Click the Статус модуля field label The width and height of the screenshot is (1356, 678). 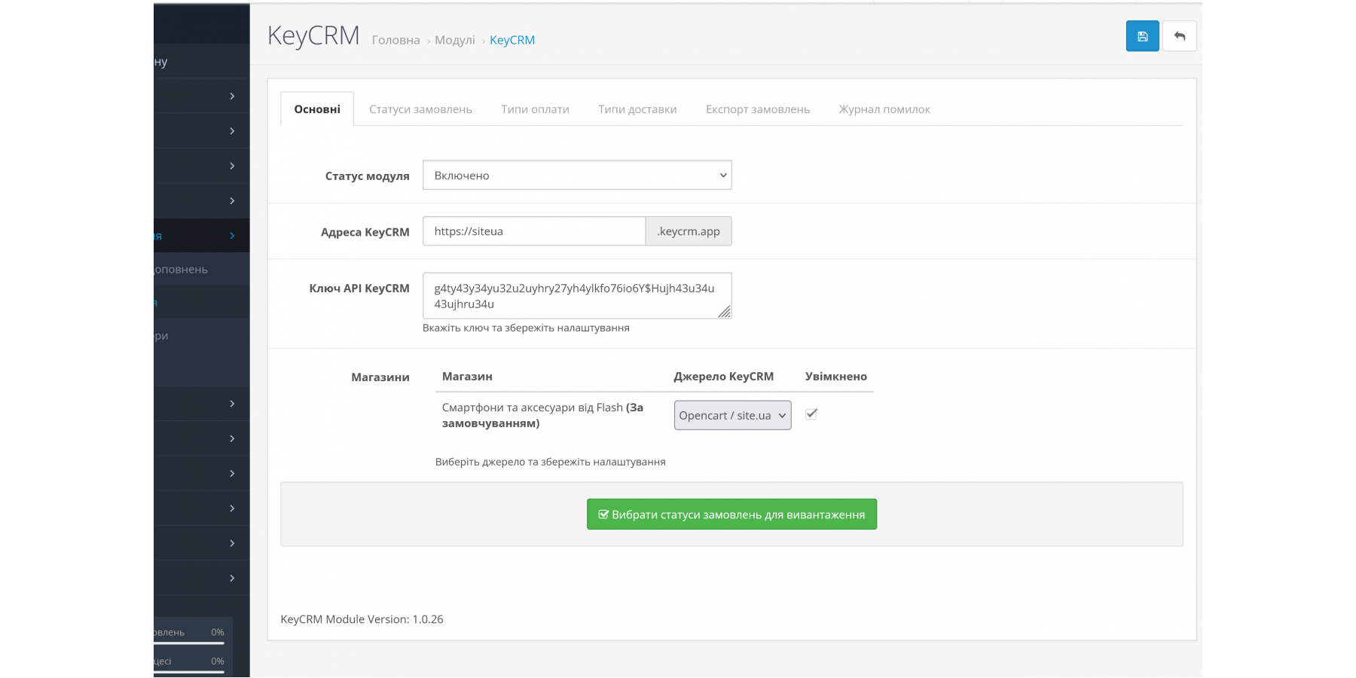368,176
